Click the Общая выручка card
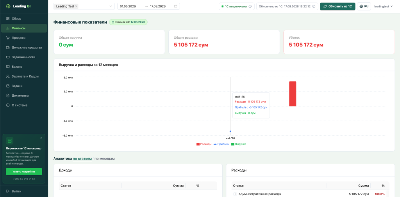 [x=109, y=42]
